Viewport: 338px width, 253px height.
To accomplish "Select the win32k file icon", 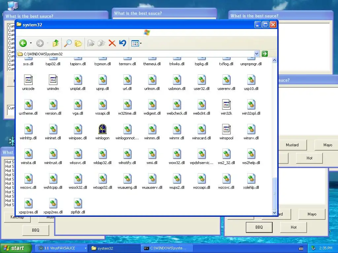I will click(x=226, y=104).
